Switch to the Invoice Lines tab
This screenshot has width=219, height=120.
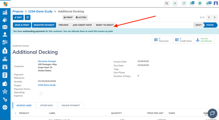[x=24, y=106]
